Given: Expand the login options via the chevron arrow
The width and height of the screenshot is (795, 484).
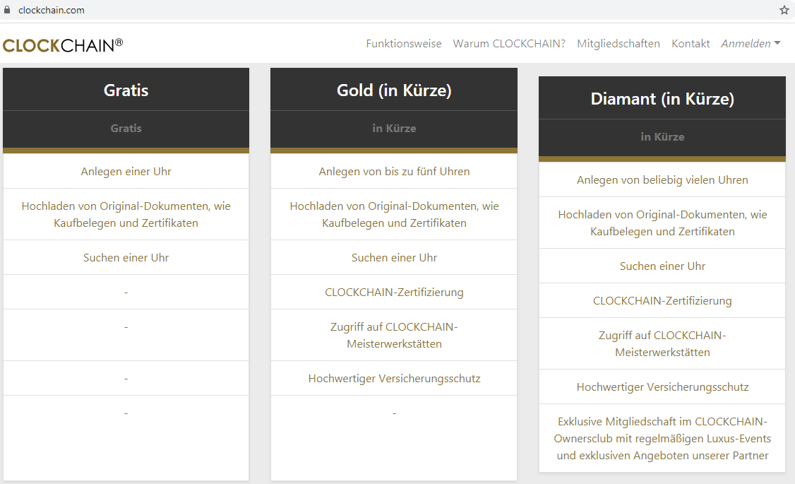Looking at the screenshot, I should click(777, 43).
